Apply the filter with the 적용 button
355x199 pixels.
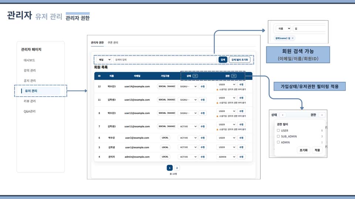pos(317,150)
